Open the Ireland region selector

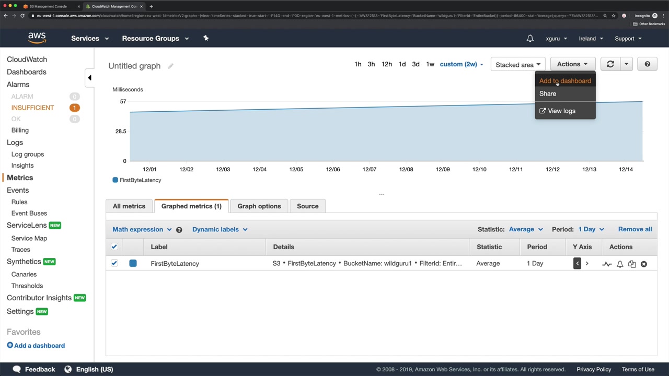click(591, 38)
